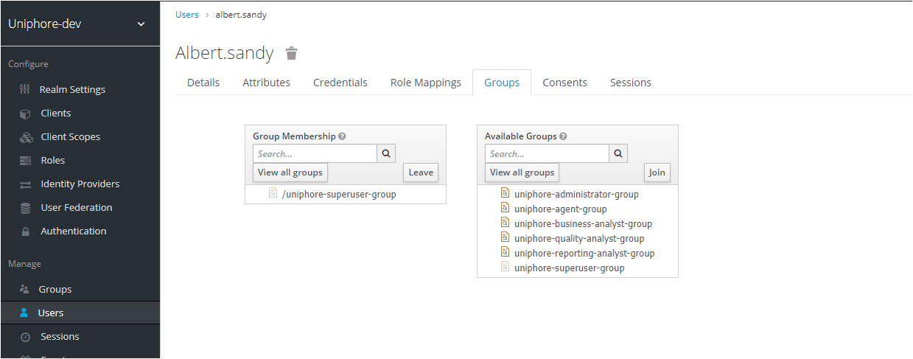Select uniphore-business-analyst-group entry

pos(583,224)
